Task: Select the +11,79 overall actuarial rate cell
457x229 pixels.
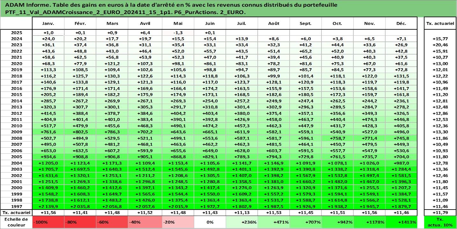Action: pyautogui.click(x=440, y=212)
